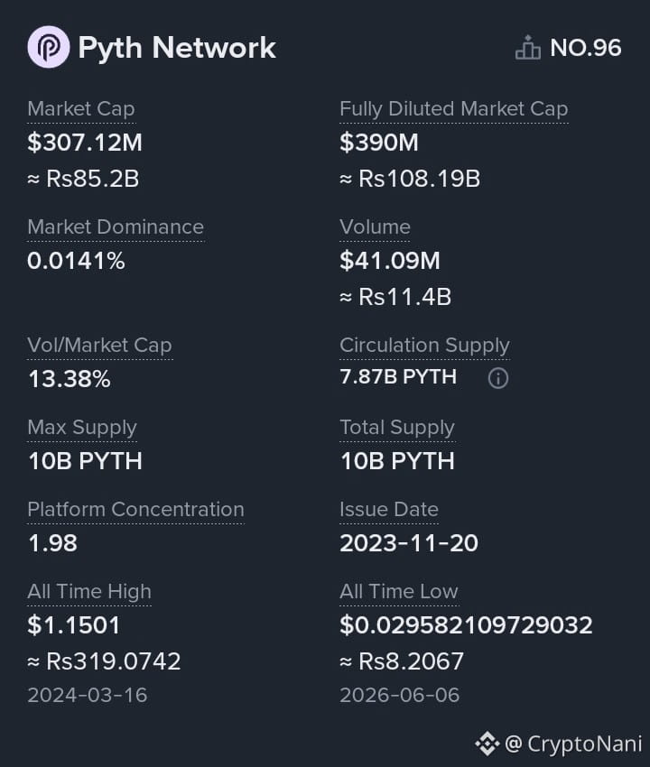
Task: Click the $307.12M market cap value
Action: (85, 143)
